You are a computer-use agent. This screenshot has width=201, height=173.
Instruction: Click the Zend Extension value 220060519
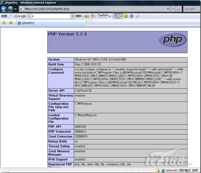pos(81,137)
